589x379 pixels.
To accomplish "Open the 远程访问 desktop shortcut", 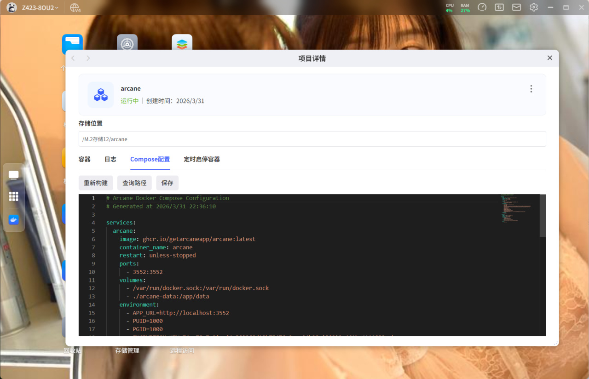I will (182, 350).
